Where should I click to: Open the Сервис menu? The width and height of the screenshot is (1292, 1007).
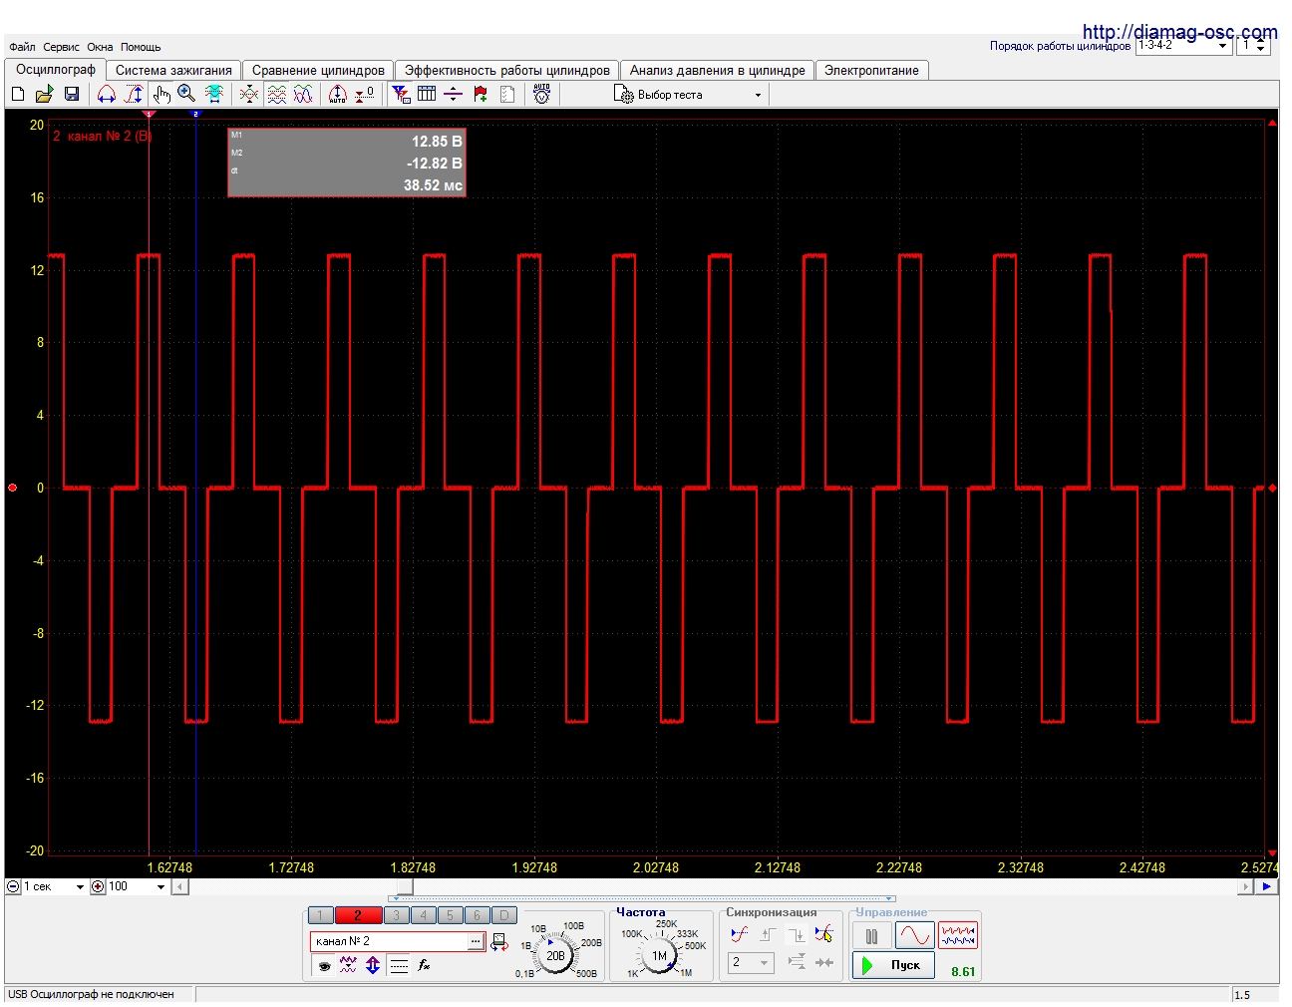(x=61, y=47)
